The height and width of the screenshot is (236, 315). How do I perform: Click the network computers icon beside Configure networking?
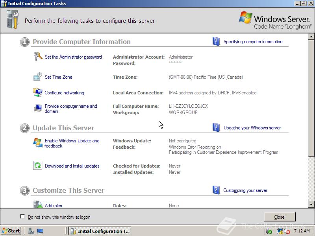[37, 92]
